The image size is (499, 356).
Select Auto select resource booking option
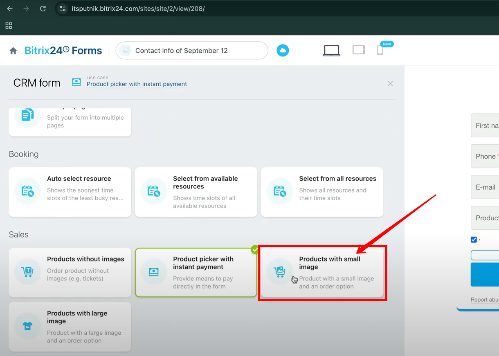70,192
